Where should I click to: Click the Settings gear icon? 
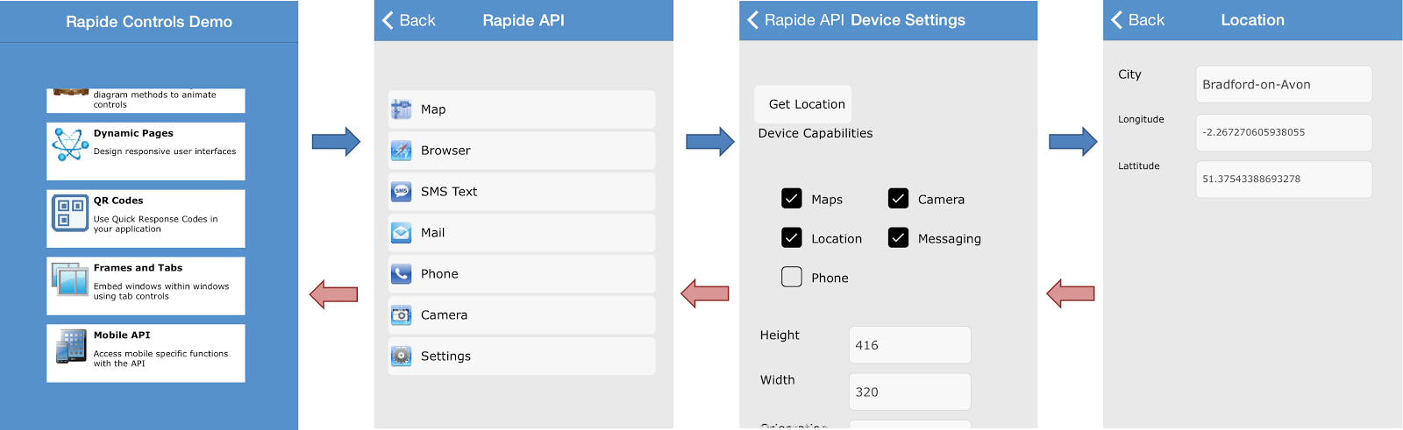(x=402, y=356)
